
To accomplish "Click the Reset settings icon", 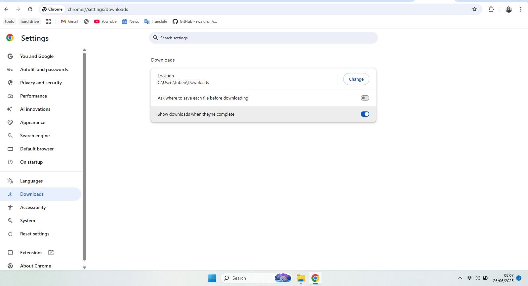I will coord(10,234).
